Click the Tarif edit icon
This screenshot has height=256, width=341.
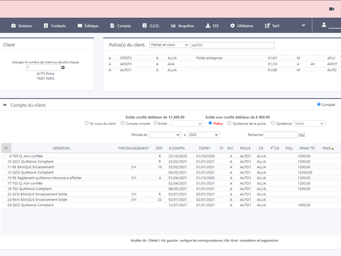coord(267,26)
